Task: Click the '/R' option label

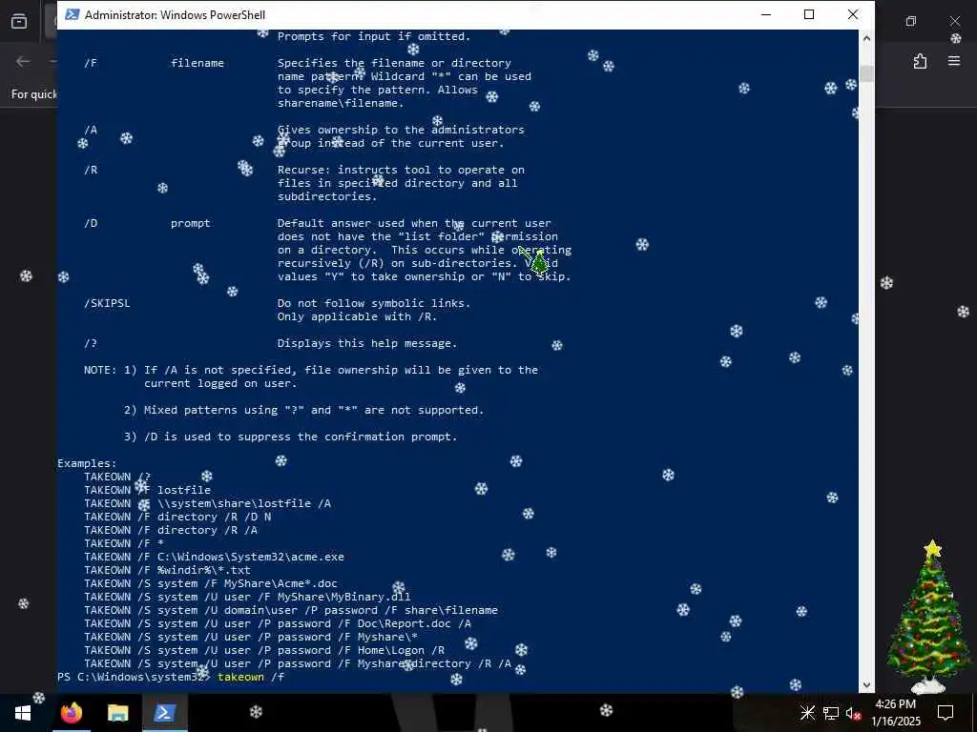Action: pos(91,170)
